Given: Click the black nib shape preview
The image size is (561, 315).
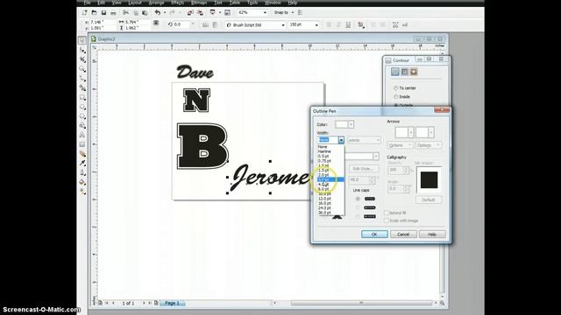Looking at the screenshot, I should pos(429,179).
